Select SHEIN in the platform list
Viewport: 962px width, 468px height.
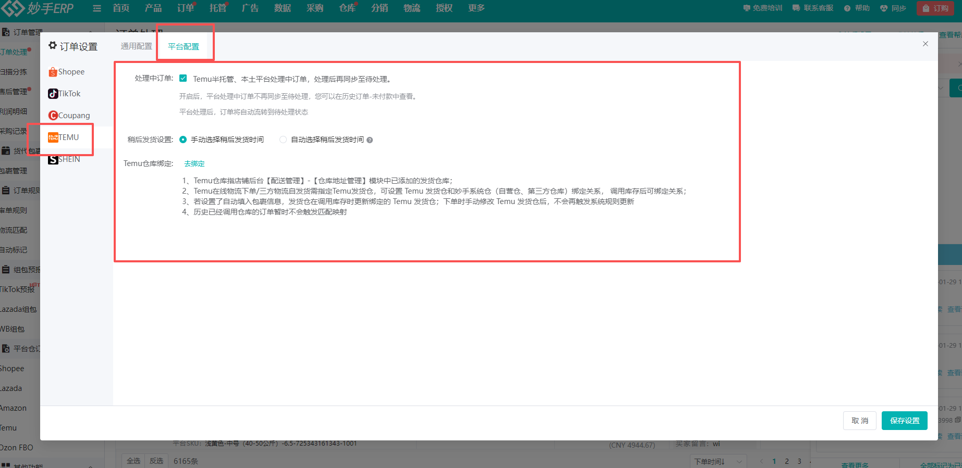coord(64,159)
